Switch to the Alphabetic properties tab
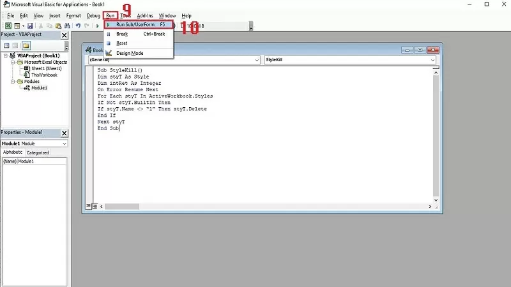 click(13, 152)
